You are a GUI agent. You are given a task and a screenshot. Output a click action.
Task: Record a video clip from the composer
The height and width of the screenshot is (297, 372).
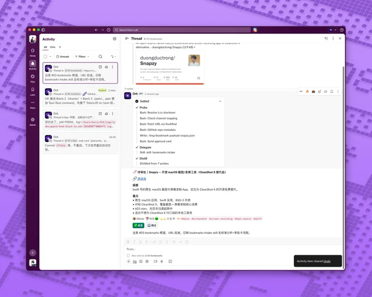(x=155, y=261)
